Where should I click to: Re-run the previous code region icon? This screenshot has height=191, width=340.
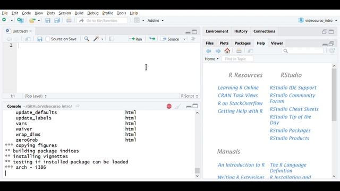pyautogui.click(x=152, y=39)
